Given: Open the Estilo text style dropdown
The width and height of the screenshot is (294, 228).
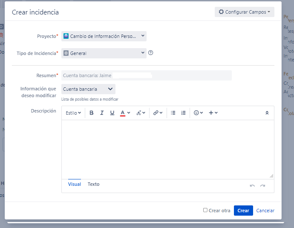Looking at the screenshot, I should pos(73,113).
